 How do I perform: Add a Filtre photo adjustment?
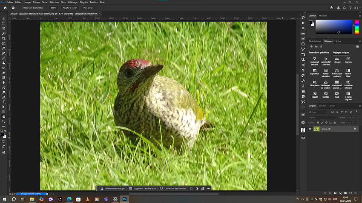click(314, 82)
